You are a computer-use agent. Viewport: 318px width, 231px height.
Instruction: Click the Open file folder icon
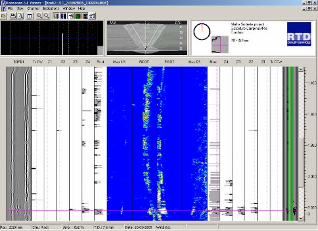click(4, 16)
